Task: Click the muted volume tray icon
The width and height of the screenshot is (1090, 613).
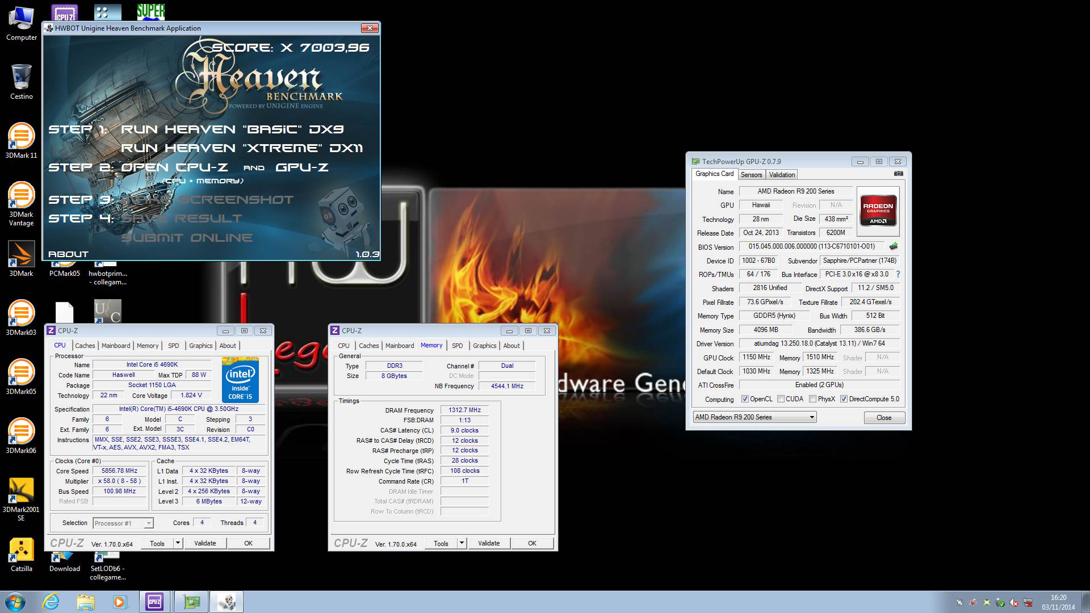Action: (1014, 602)
